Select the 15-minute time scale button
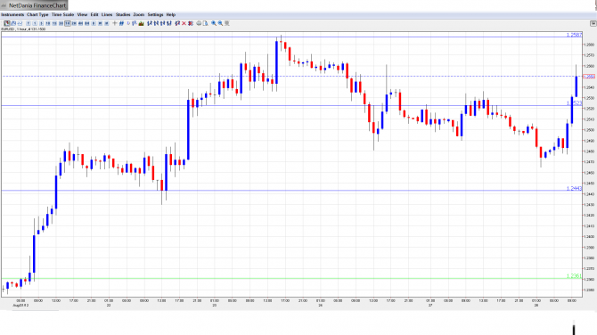The width and height of the screenshot is (597, 335). tap(54, 23)
